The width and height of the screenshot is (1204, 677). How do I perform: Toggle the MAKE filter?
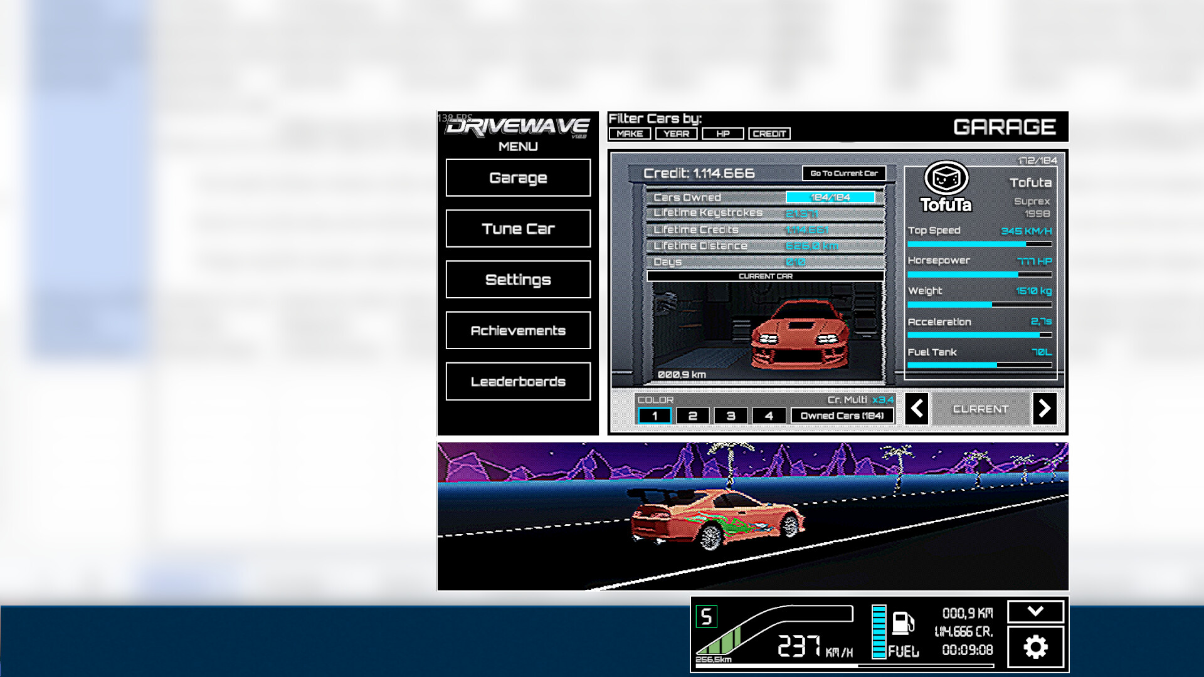coord(629,134)
